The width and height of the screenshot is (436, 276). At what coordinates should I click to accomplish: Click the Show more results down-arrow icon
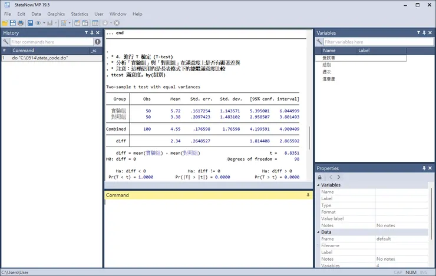click(105, 23)
